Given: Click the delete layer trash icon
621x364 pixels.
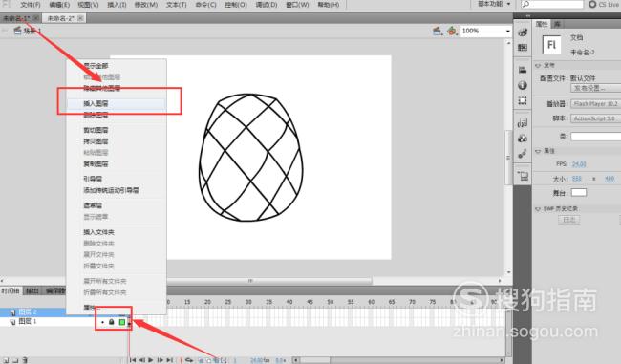Looking at the screenshot, I should (x=25, y=360).
